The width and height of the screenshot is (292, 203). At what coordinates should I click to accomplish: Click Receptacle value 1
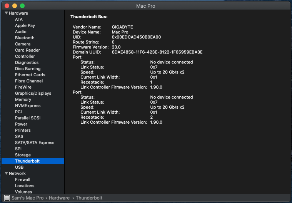coord(151,82)
